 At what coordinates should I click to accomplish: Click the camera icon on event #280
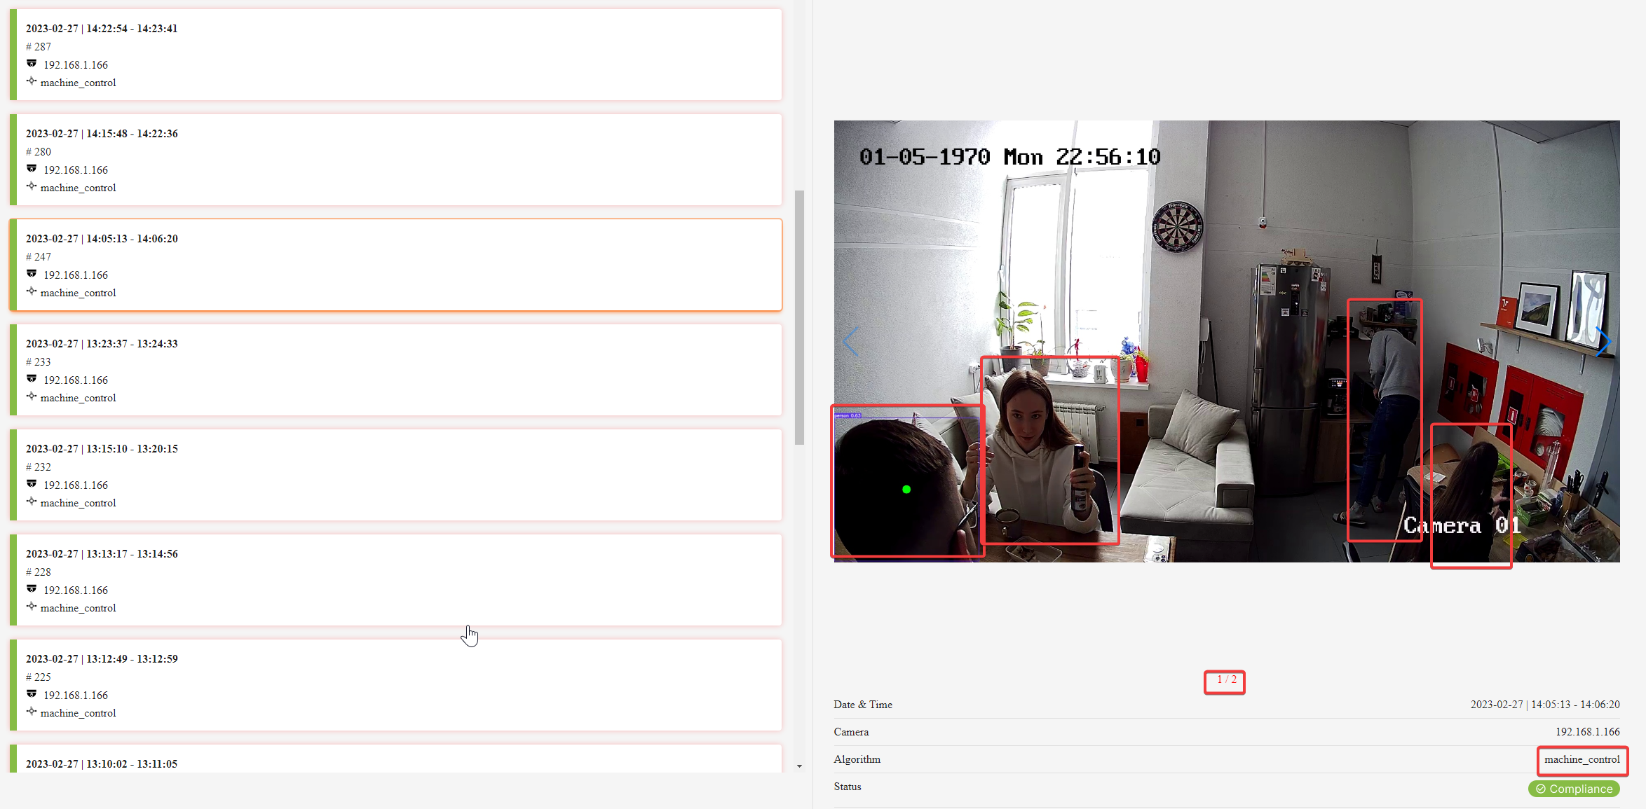click(32, 168)
